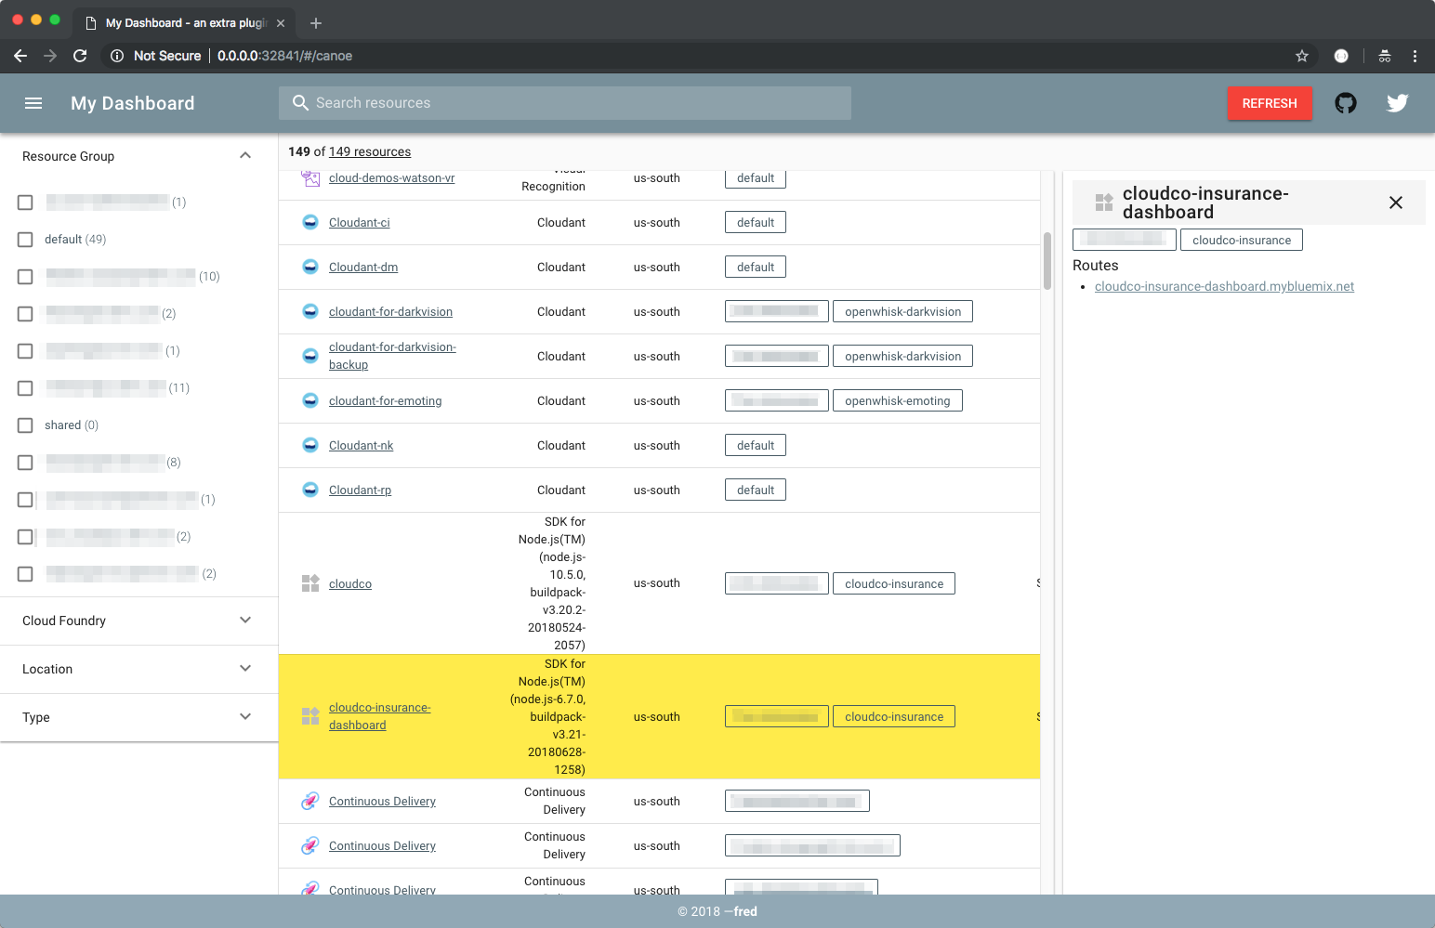Image resolution: width=1435 pixels, height=928 pixels.
Task: Check the last resource group checkbox (2)
Action: [25, 574]
